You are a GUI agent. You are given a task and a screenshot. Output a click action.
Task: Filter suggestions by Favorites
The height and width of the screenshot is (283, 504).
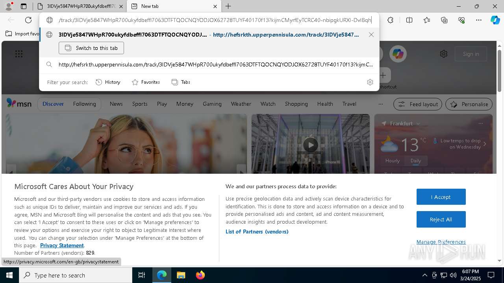(x=146, y=82)
